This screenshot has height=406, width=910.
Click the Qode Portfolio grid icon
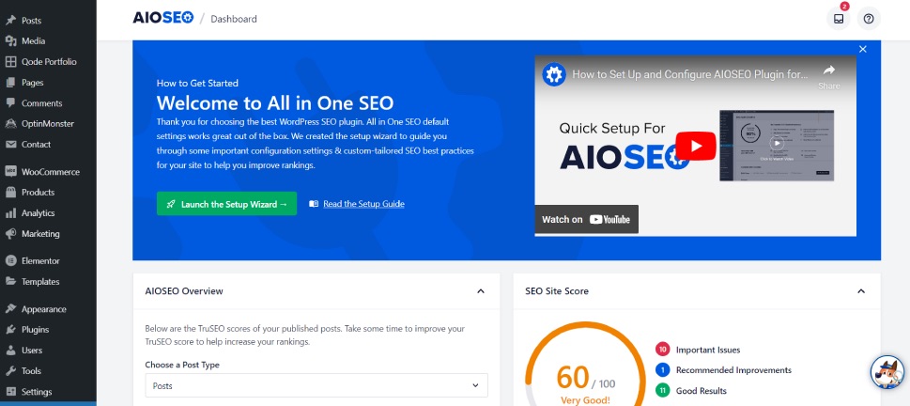tap(10, 62)
